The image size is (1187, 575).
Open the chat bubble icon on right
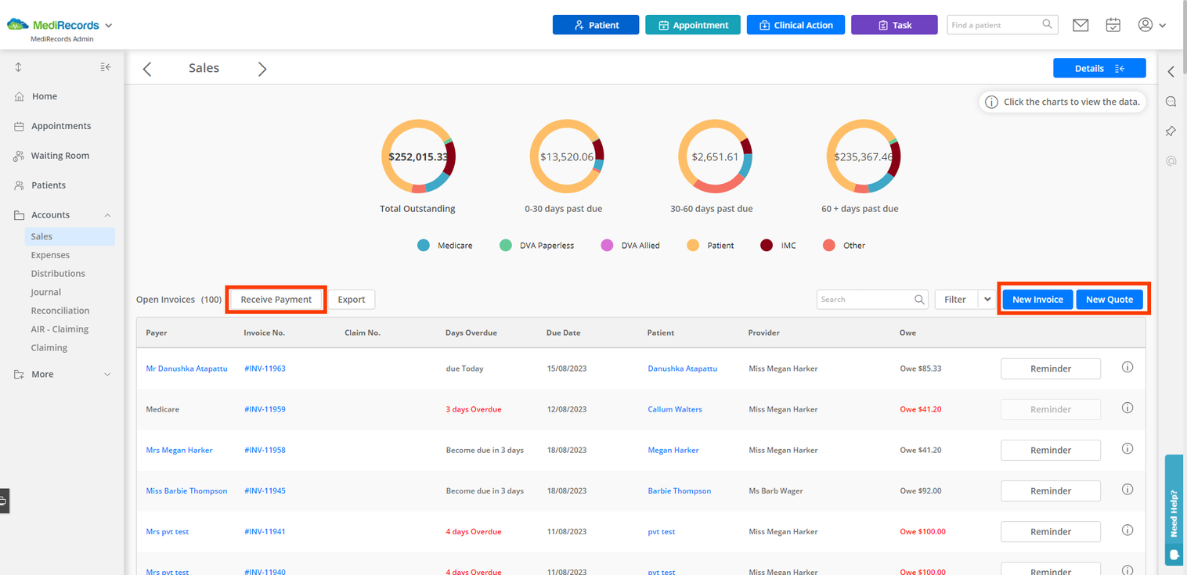click(x=1171, y=102)
